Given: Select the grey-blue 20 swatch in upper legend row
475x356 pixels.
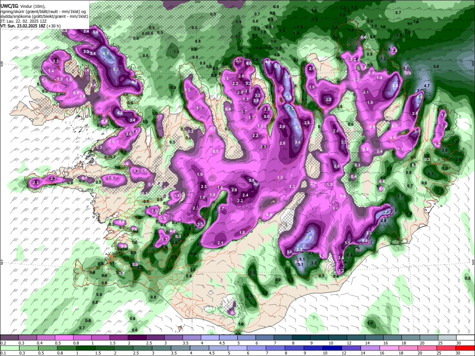Looking at the screenshot, I should click(x=428, y=337).
